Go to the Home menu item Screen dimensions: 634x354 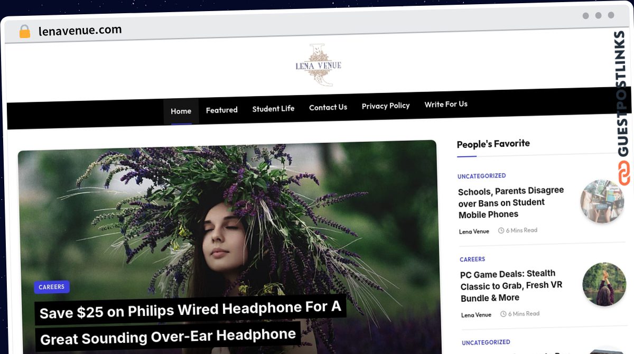[x=181, y=111]
